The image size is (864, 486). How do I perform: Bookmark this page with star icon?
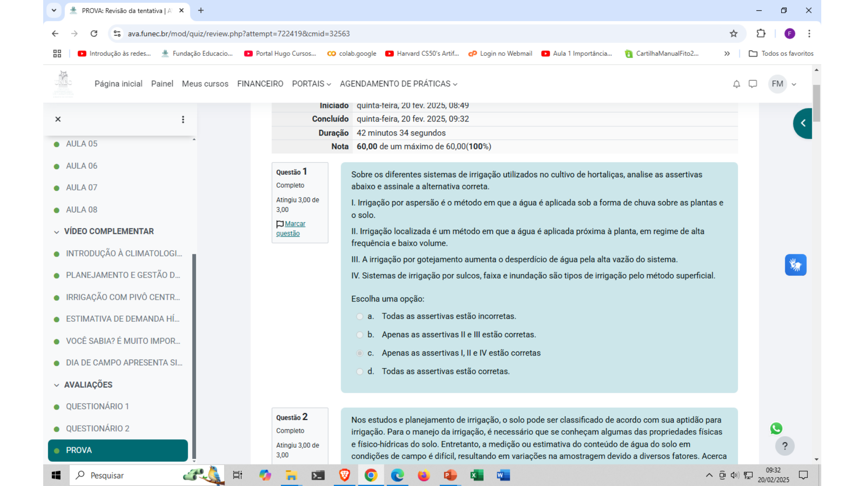coord(733,34)
